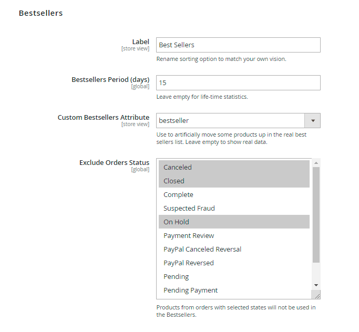Select Complete order status option
This screenshot has height=332, width=359.
pyautogui.click(x=234, y=194)
